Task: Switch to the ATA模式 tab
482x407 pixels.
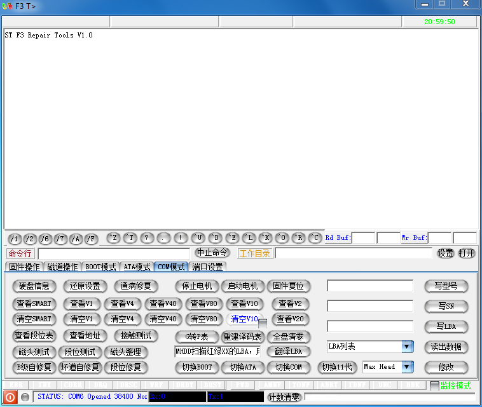Action: point(137,267)
